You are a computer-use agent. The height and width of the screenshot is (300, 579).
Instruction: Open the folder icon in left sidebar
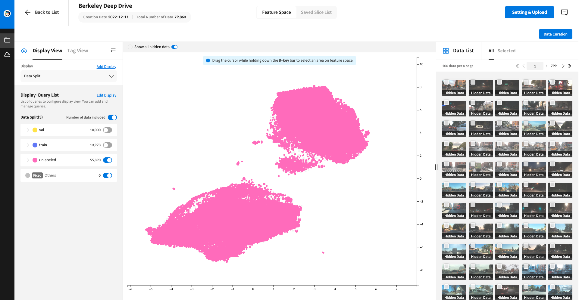pos(7,40)
